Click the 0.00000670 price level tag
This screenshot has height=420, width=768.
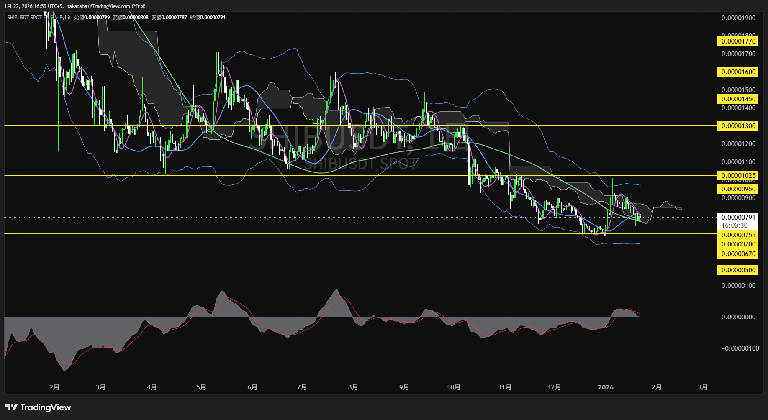click(738, 254)
